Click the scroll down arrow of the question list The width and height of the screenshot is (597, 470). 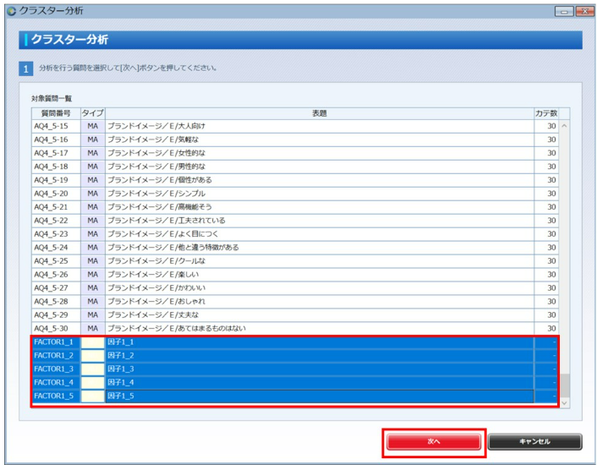(x=564, y=403)
